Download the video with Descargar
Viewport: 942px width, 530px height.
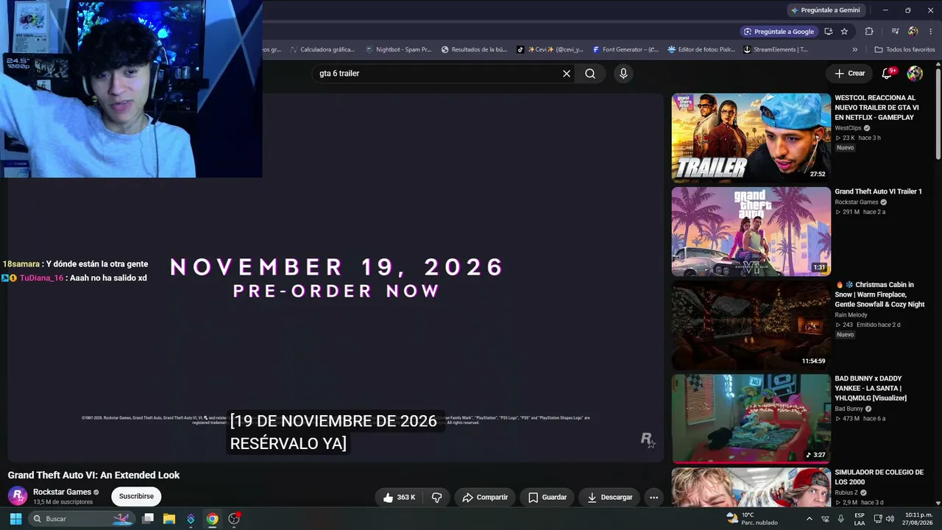(610, 498)
